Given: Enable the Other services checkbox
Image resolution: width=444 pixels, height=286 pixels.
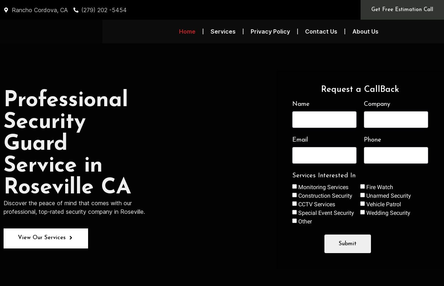Looking at the screenshot, I should 294,221.
